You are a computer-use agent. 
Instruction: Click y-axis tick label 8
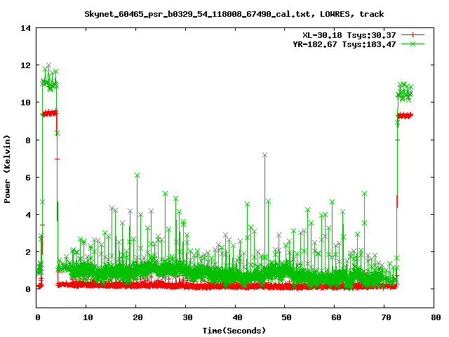(x=28, y=140)
